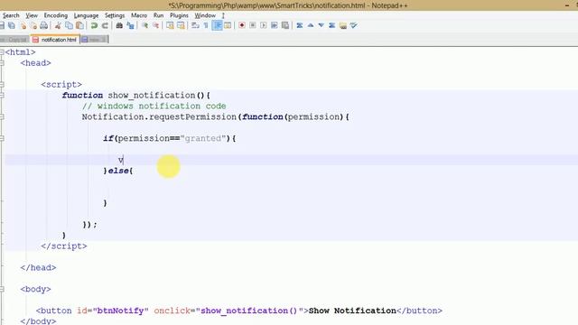
Task: Open the Run menu
Action: pos(159,15)
